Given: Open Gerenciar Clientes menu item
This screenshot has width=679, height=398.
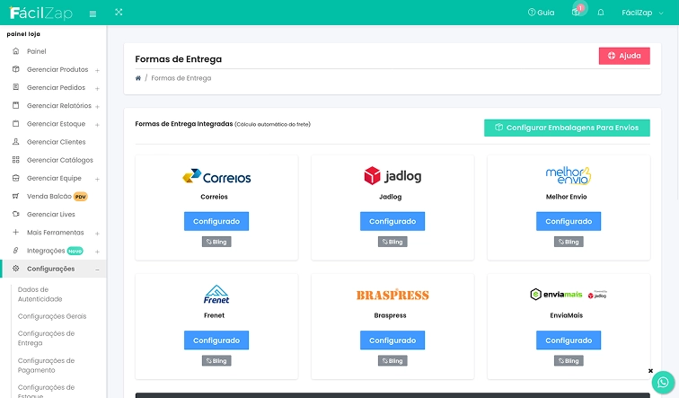Looking at the screenshot, I should (56, 142).
